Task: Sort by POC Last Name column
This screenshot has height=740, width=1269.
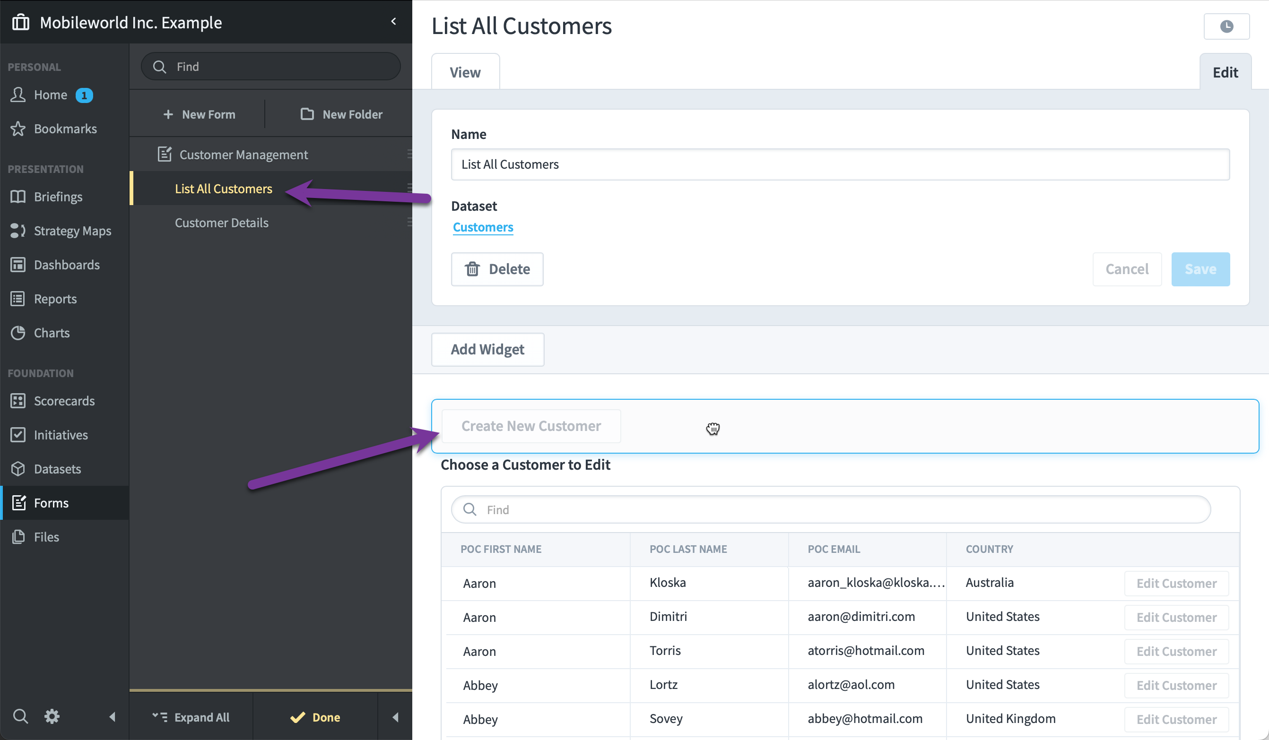Action: [688, 549]
